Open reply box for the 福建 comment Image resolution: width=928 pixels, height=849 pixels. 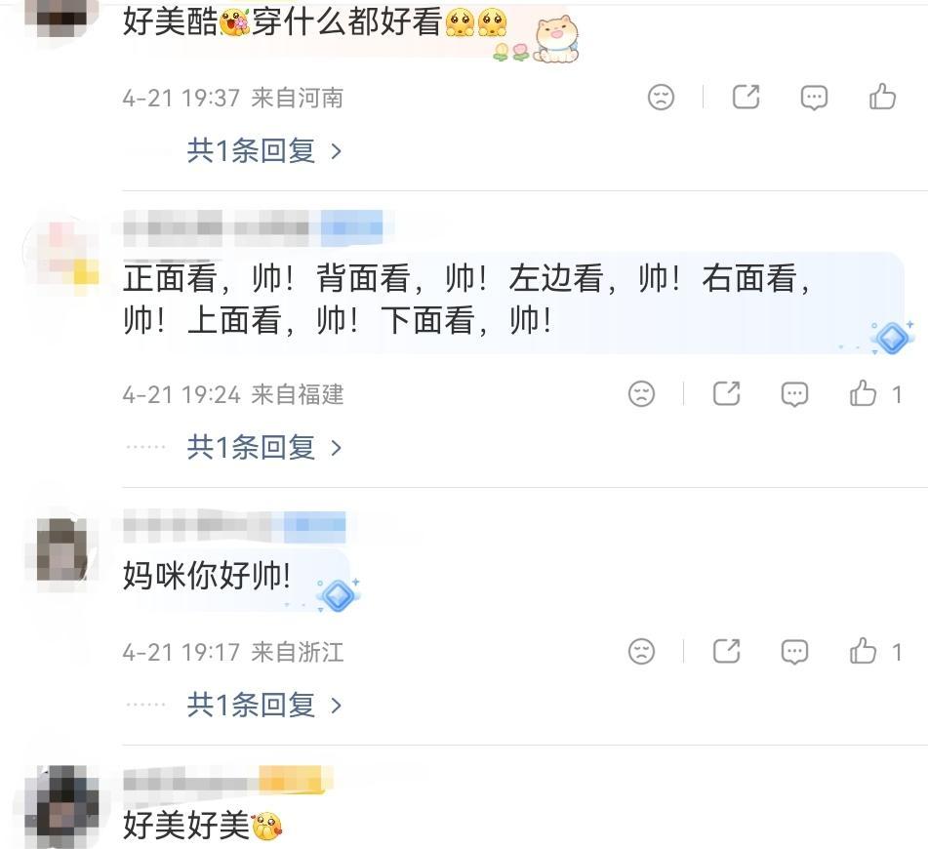(794, 393)
